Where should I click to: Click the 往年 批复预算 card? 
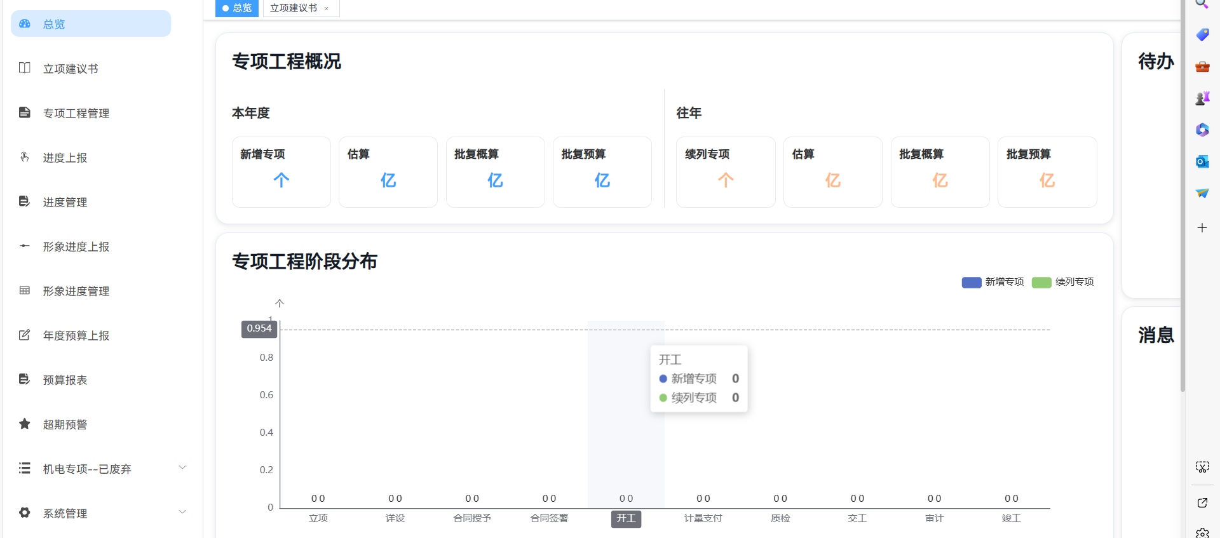tap(1047, 172)
